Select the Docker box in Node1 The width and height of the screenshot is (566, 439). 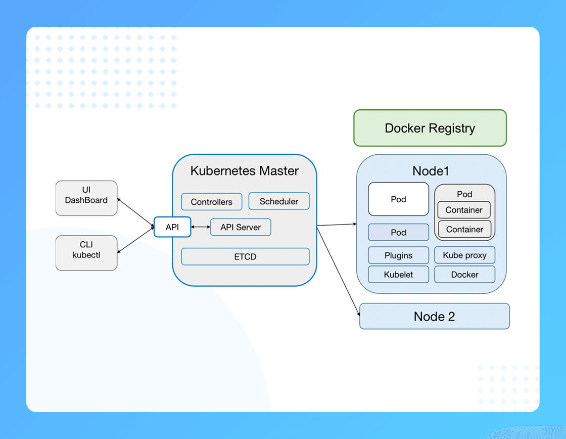[464, 274]
